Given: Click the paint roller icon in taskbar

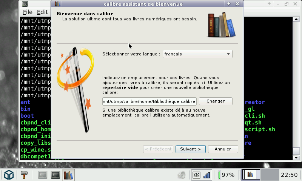Looking at the screenshot, I should [x=24, y=175].
